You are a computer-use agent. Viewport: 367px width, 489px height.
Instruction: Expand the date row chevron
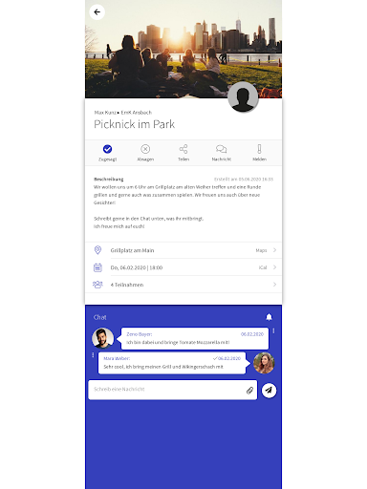pyautogui.click(x=274, y=267)
